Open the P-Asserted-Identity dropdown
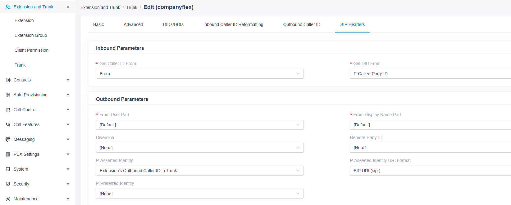Viewport: 511px width, 205px height. 199,171
